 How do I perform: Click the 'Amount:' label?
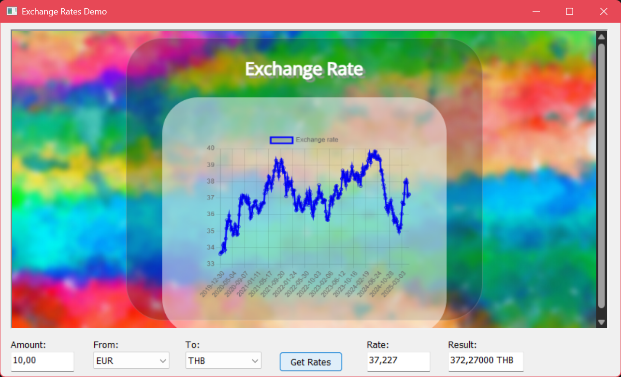[28, 345]
